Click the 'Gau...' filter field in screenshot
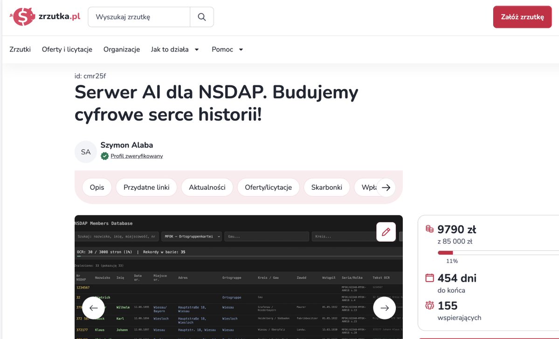The width and height of the screenshot is (559, 339). click(x=266, y=236)
